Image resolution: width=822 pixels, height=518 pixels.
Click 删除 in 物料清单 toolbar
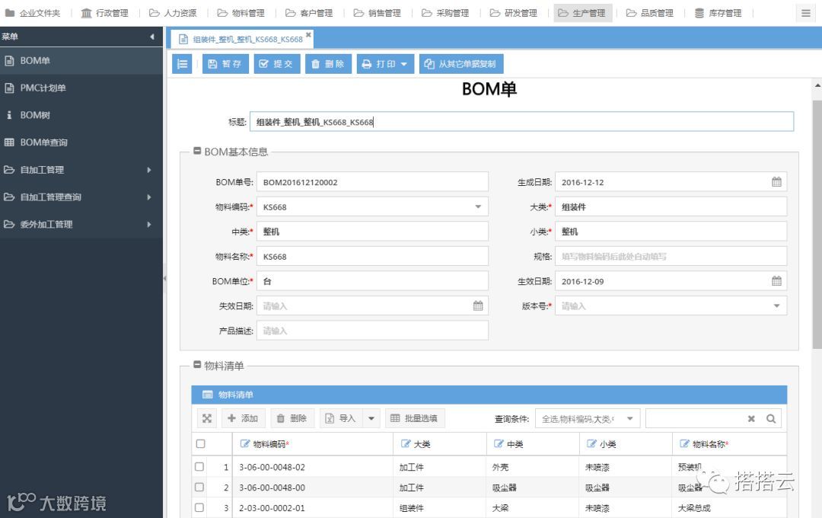pyautogui.click(x=292, y=418)
